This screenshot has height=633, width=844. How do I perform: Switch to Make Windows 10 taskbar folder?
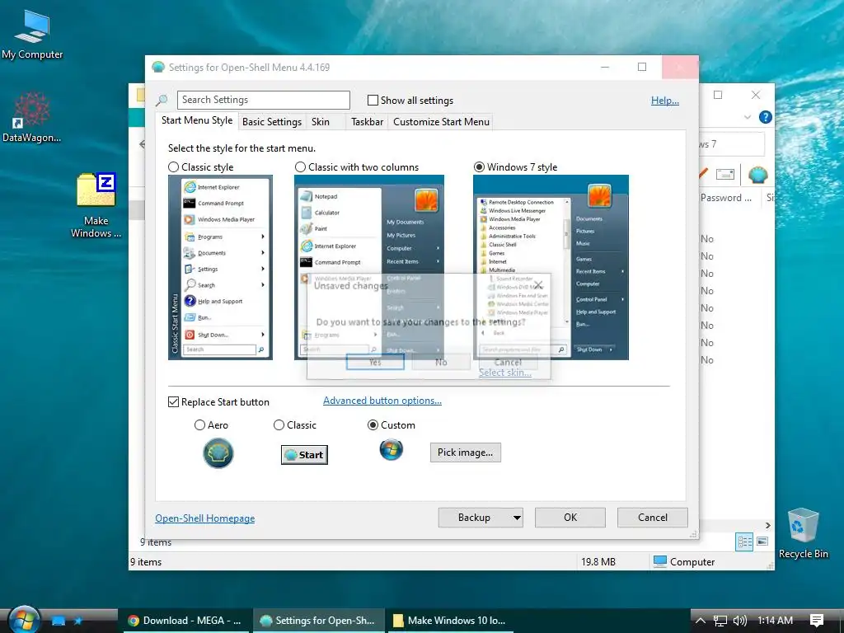pyautogui.click(x=450, y=621)
